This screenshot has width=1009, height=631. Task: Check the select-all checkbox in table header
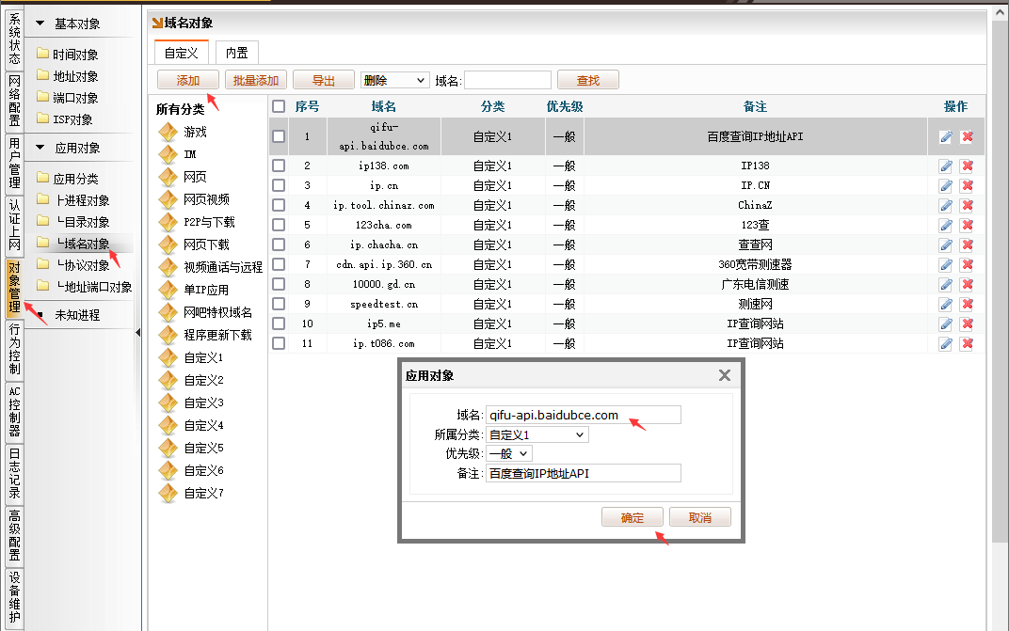(279, 106)
